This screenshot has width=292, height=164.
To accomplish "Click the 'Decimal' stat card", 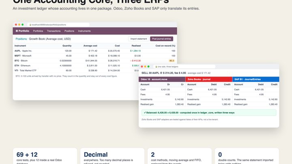I will click(x=112, y=156).
